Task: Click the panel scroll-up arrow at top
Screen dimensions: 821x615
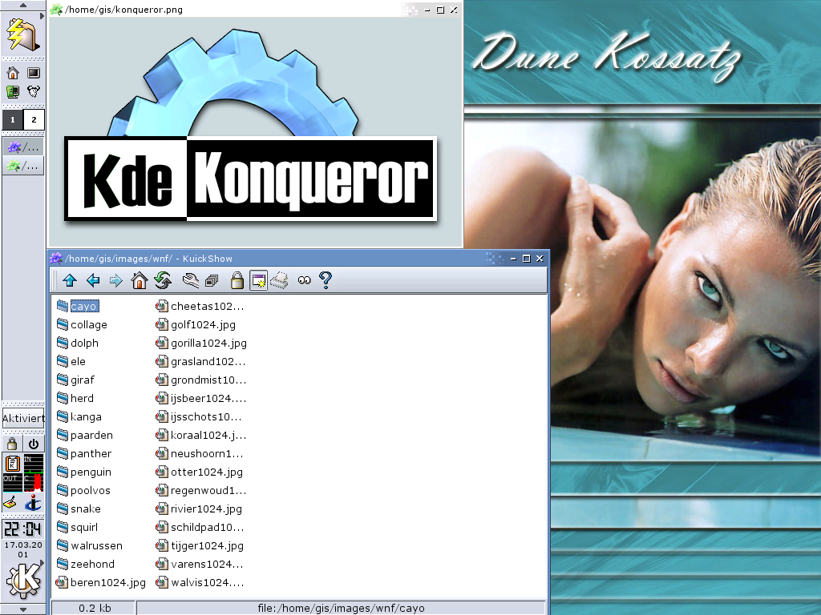Action: [x=23, y=6]
